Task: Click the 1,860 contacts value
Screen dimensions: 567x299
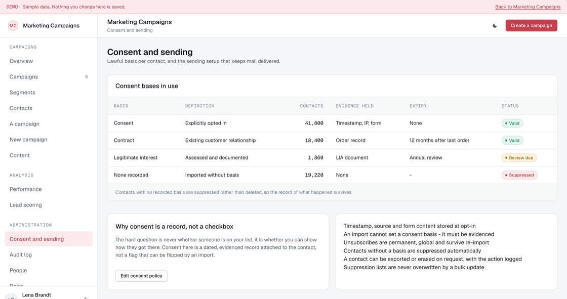Action: coord(316,158)
